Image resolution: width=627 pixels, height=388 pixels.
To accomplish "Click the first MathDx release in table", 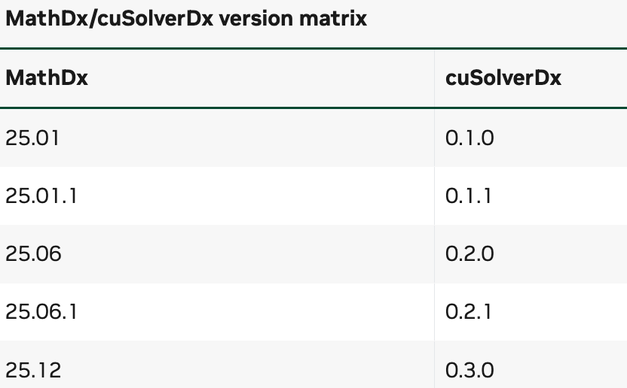I will [x=32, y=138].
